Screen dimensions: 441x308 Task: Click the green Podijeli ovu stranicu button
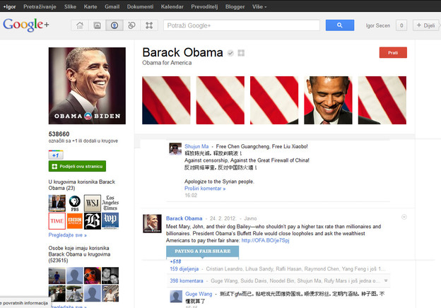pos(77,166)
